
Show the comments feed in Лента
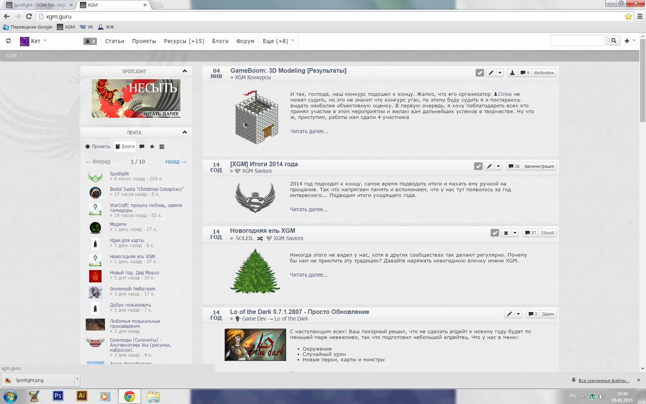pos(142,147)
